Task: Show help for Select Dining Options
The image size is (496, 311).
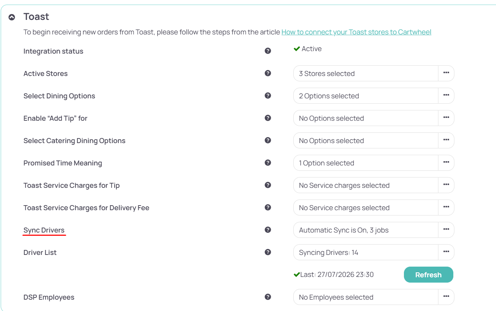Action: coord(268,96)
